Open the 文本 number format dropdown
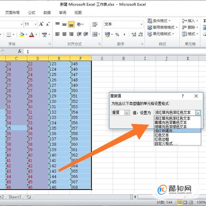The image size is (206, 206). tap(141, 24)
